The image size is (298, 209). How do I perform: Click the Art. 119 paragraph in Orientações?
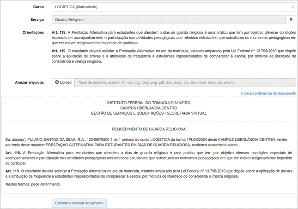(x=174, y=56)
